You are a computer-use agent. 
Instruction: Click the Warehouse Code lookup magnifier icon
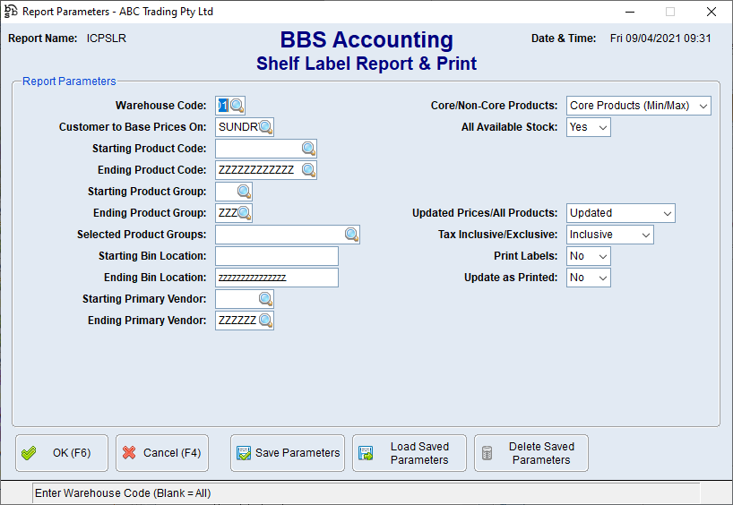click(237, 106)
